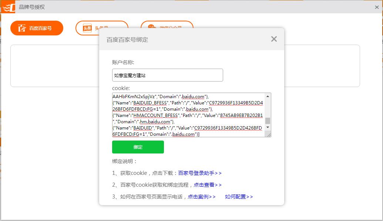The height and width of the screenshot is (221, 383).
Task: Click the 绑定说明 heading
Action: pyautogui.click(x=124, y=161)
